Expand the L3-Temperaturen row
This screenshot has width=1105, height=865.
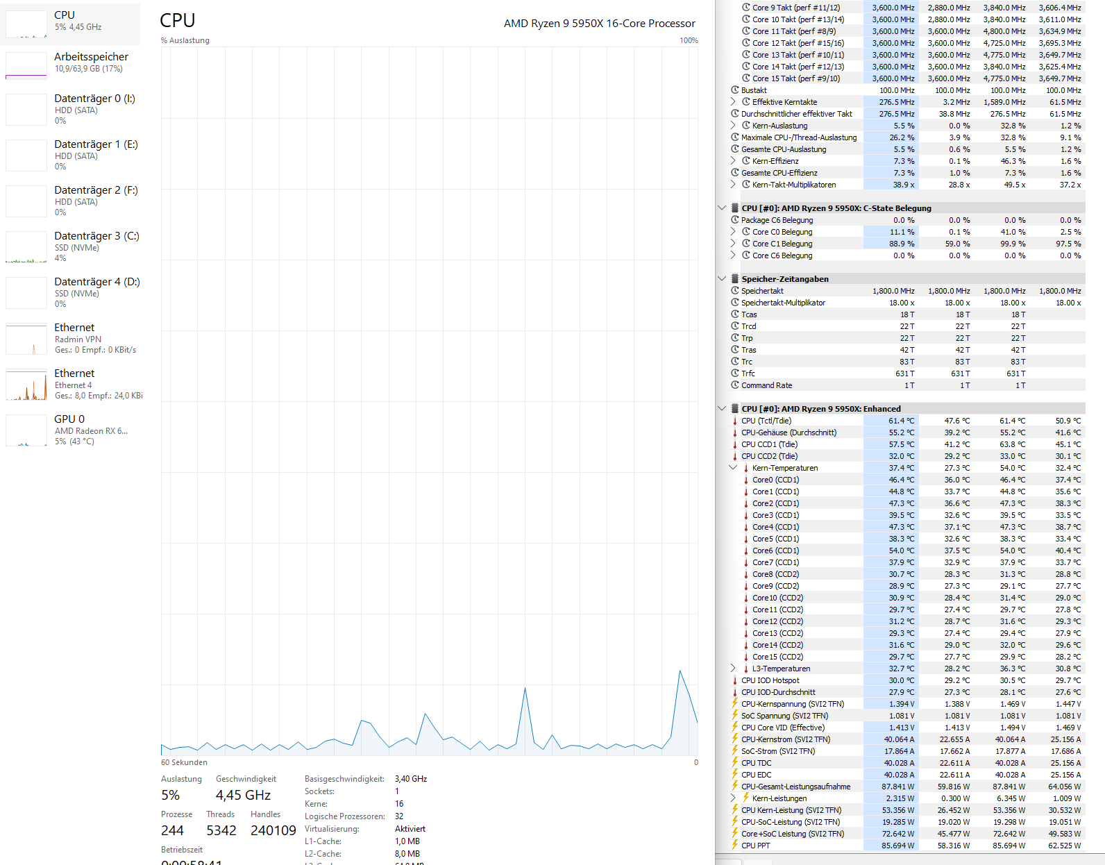[x=733, y=669]
